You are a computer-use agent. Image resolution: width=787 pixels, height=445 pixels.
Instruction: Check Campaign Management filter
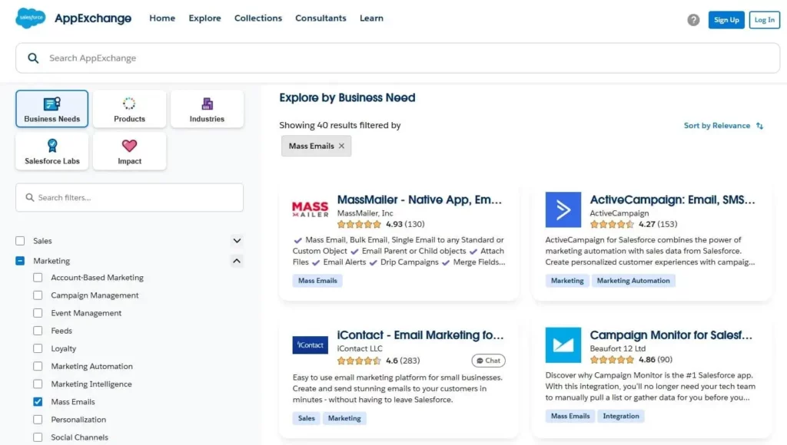(x=38, y=295)
